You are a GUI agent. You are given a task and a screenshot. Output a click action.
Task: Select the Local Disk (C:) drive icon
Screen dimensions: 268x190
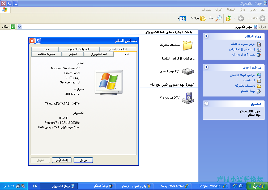(188, 71)
